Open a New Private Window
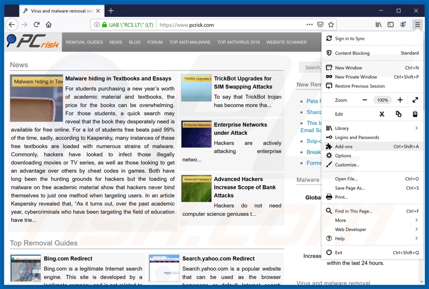This screenshot has height=289, width=429. click(x=373, y=77)
